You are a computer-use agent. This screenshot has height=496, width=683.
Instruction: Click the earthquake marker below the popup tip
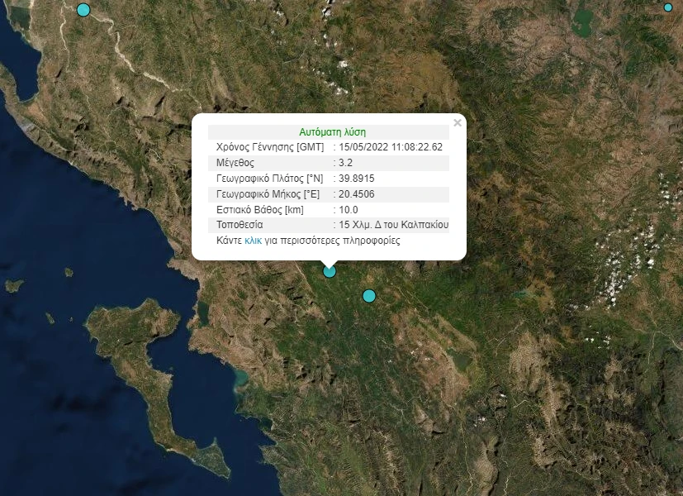click(x=330, y=271)
